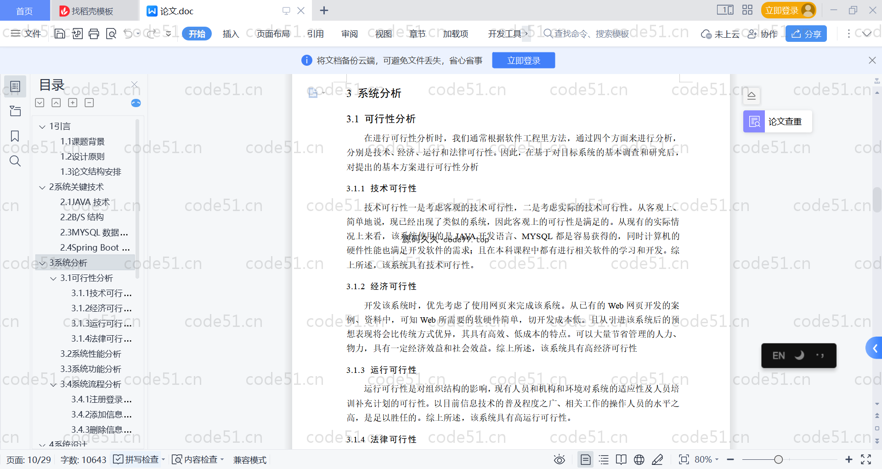Switch to web layout globe icon
Screen dimensions: 882x469
click(x=639, y=459)
